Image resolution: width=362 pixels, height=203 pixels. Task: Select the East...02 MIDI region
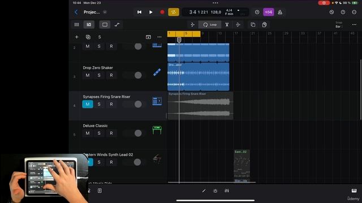[242, 164]
